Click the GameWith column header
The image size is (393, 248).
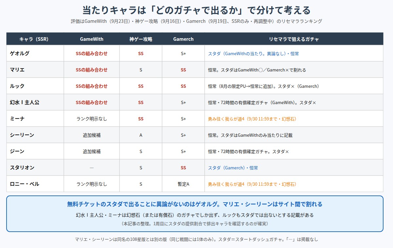click(x=92, y=39)
